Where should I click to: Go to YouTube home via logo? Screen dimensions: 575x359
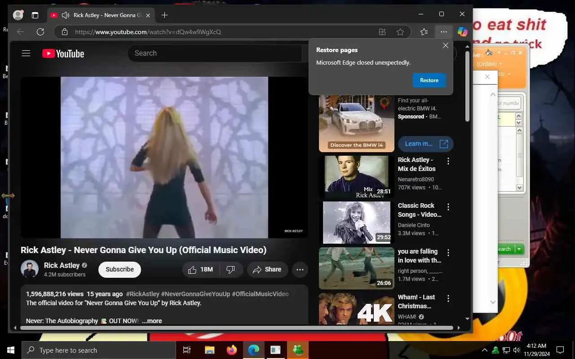click(x=63, y=54)
